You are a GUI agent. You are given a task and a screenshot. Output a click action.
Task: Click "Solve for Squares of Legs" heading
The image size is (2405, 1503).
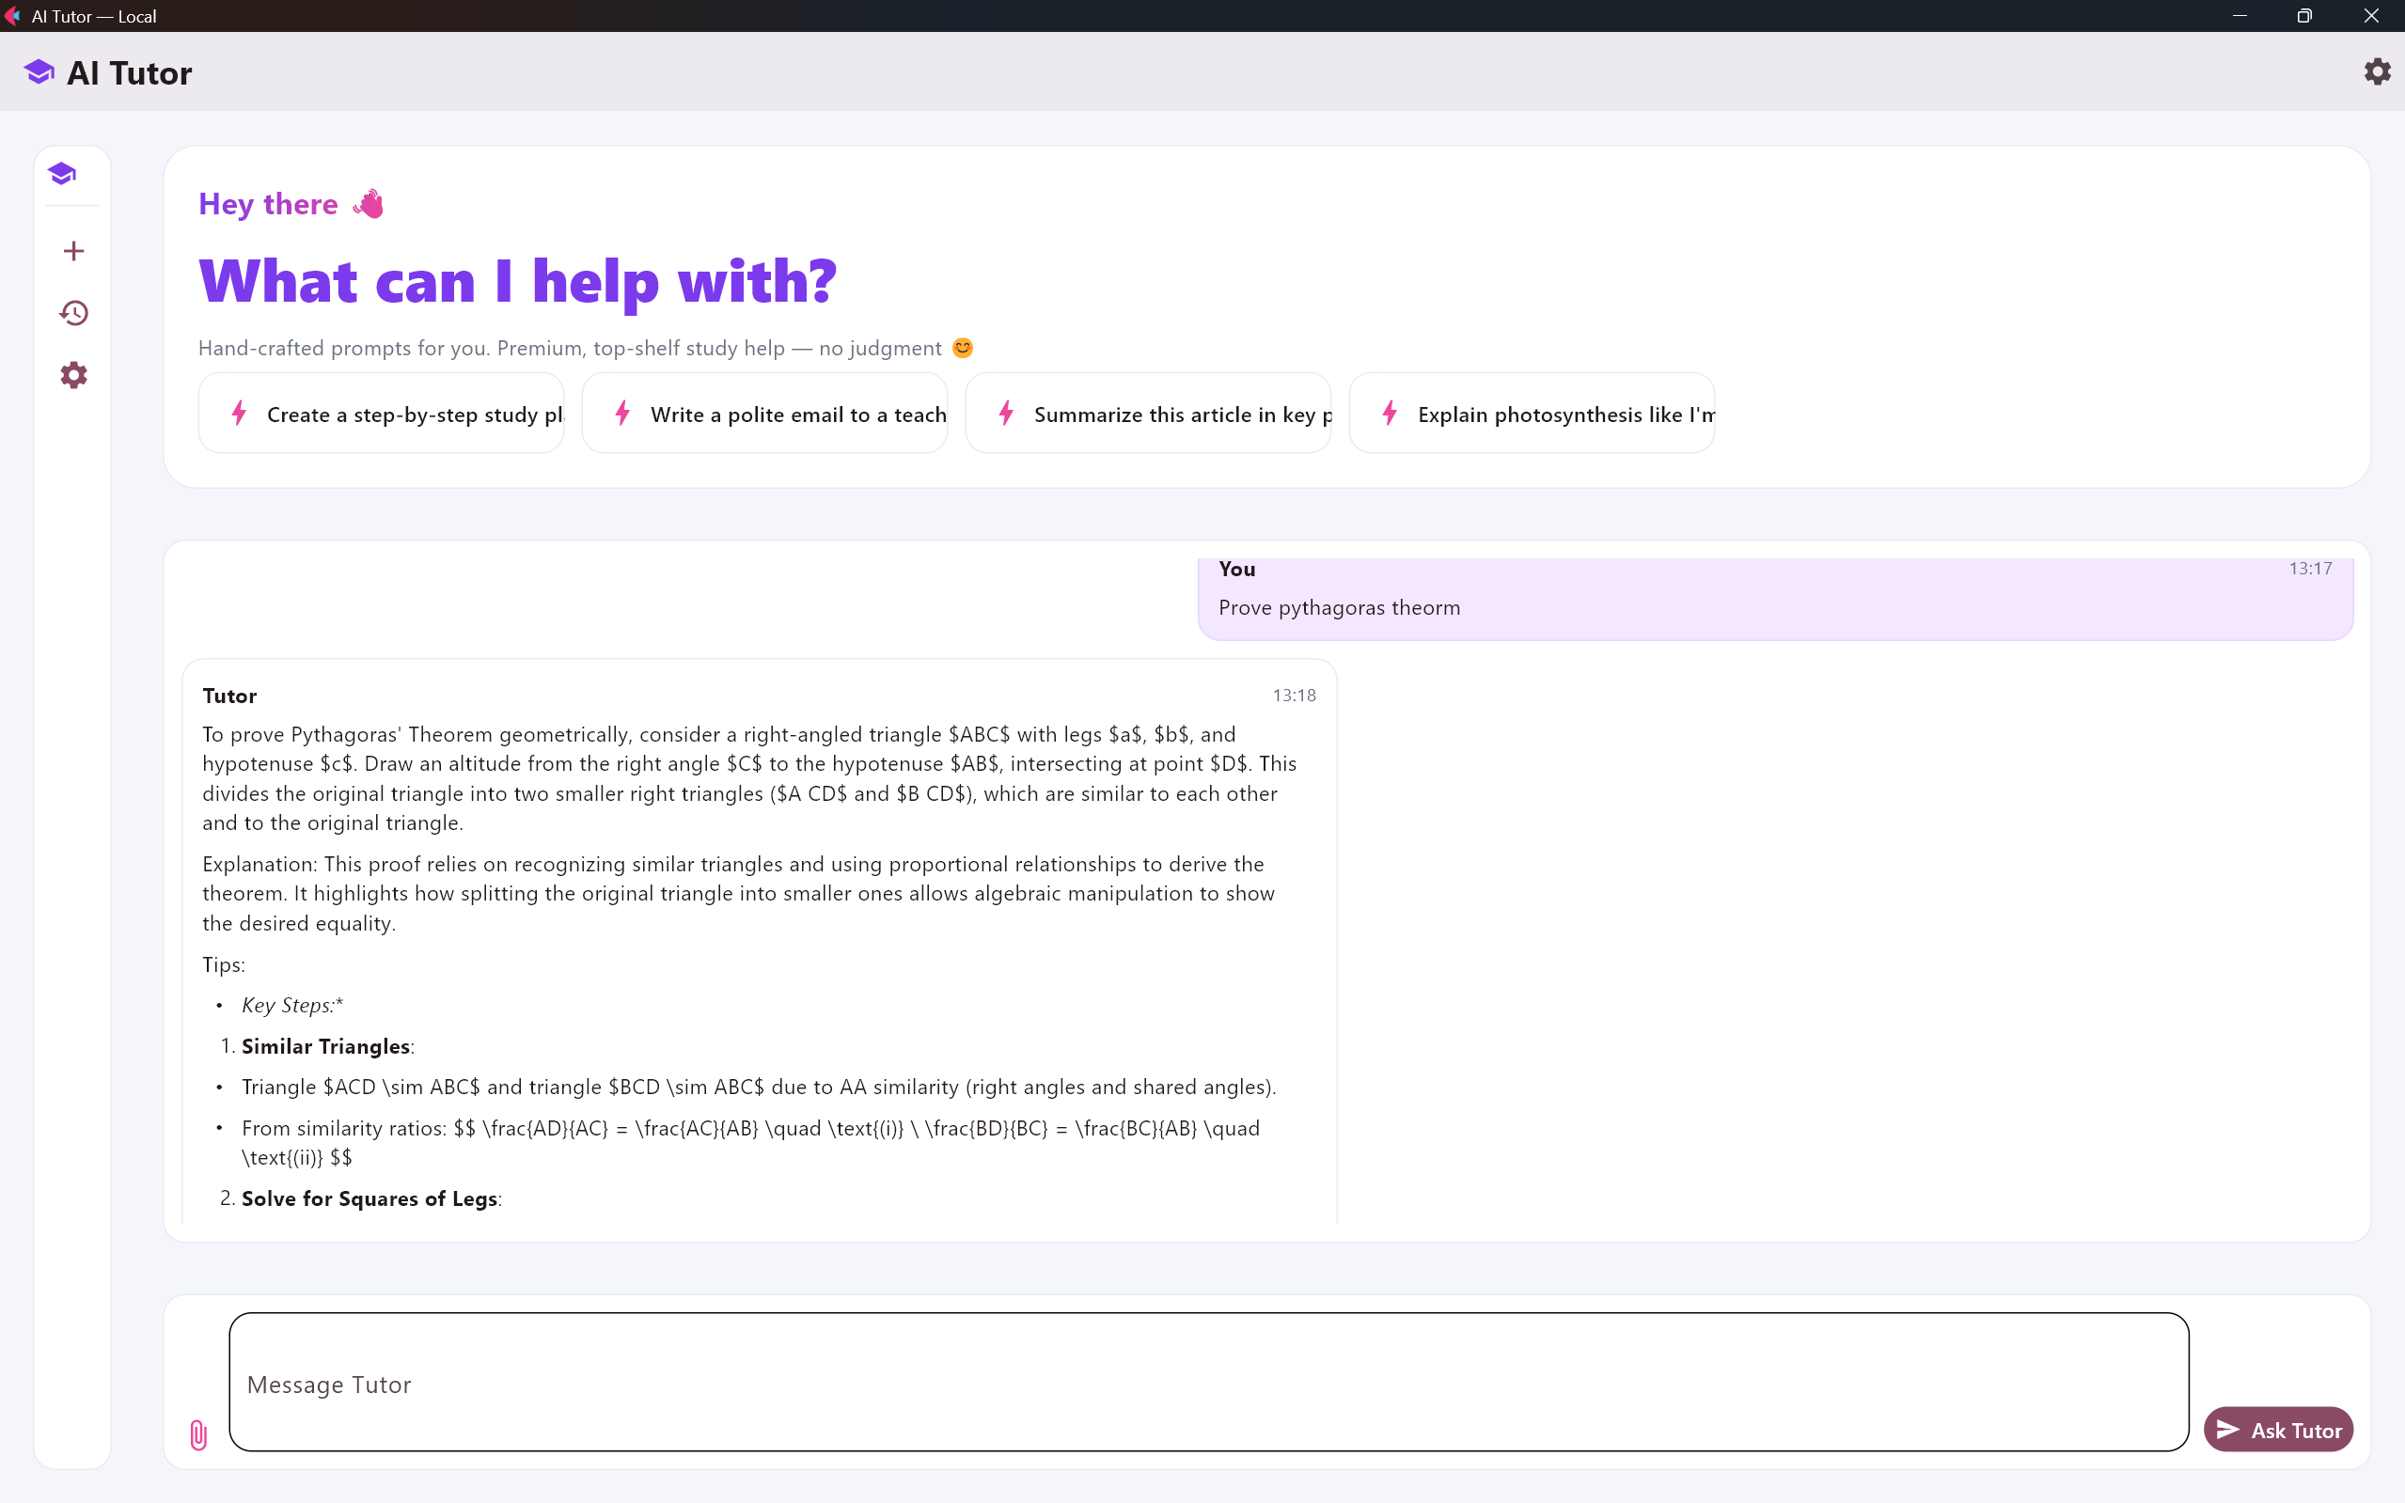[369, 1198]
